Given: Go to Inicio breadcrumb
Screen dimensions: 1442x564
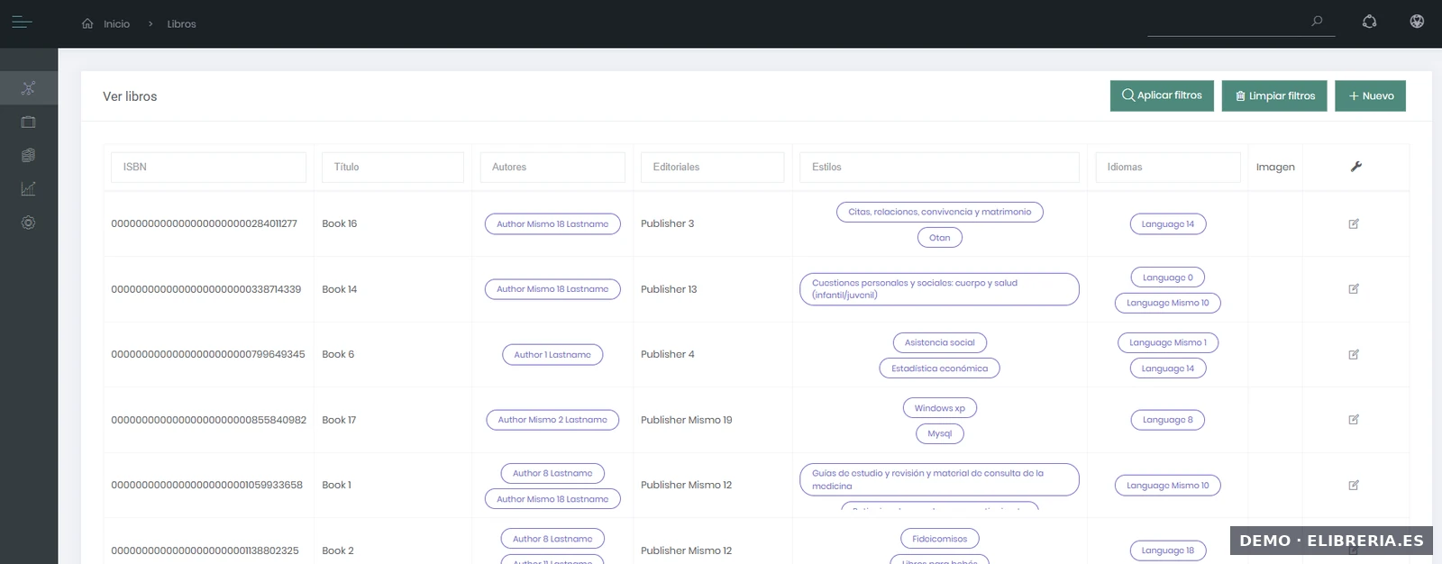Looking at the screenshot, I should [x=116, y=24].
